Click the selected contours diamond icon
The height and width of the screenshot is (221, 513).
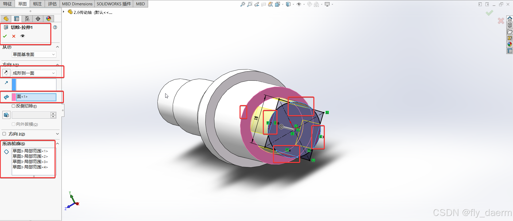[x=6, y=152]
